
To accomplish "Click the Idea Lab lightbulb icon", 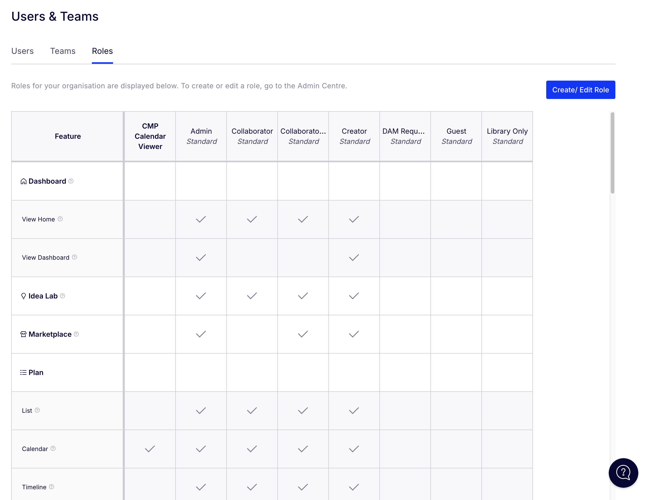I will [23, 296].
